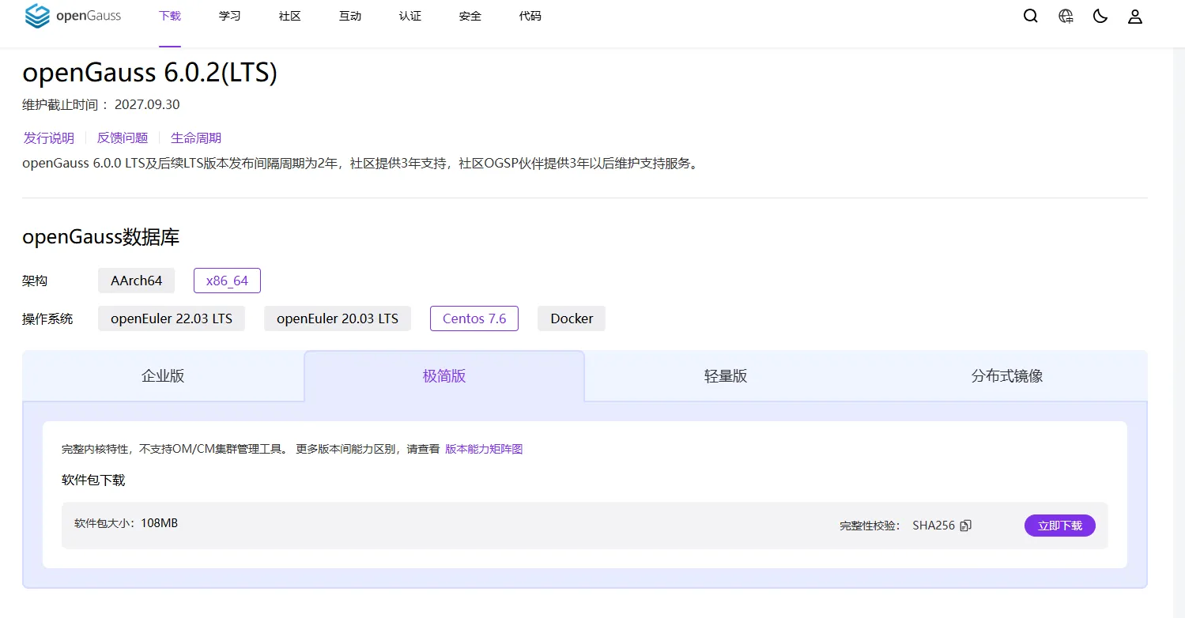
Task: Enable dark mode via the moon icon
Action: tap(1100, 15)
